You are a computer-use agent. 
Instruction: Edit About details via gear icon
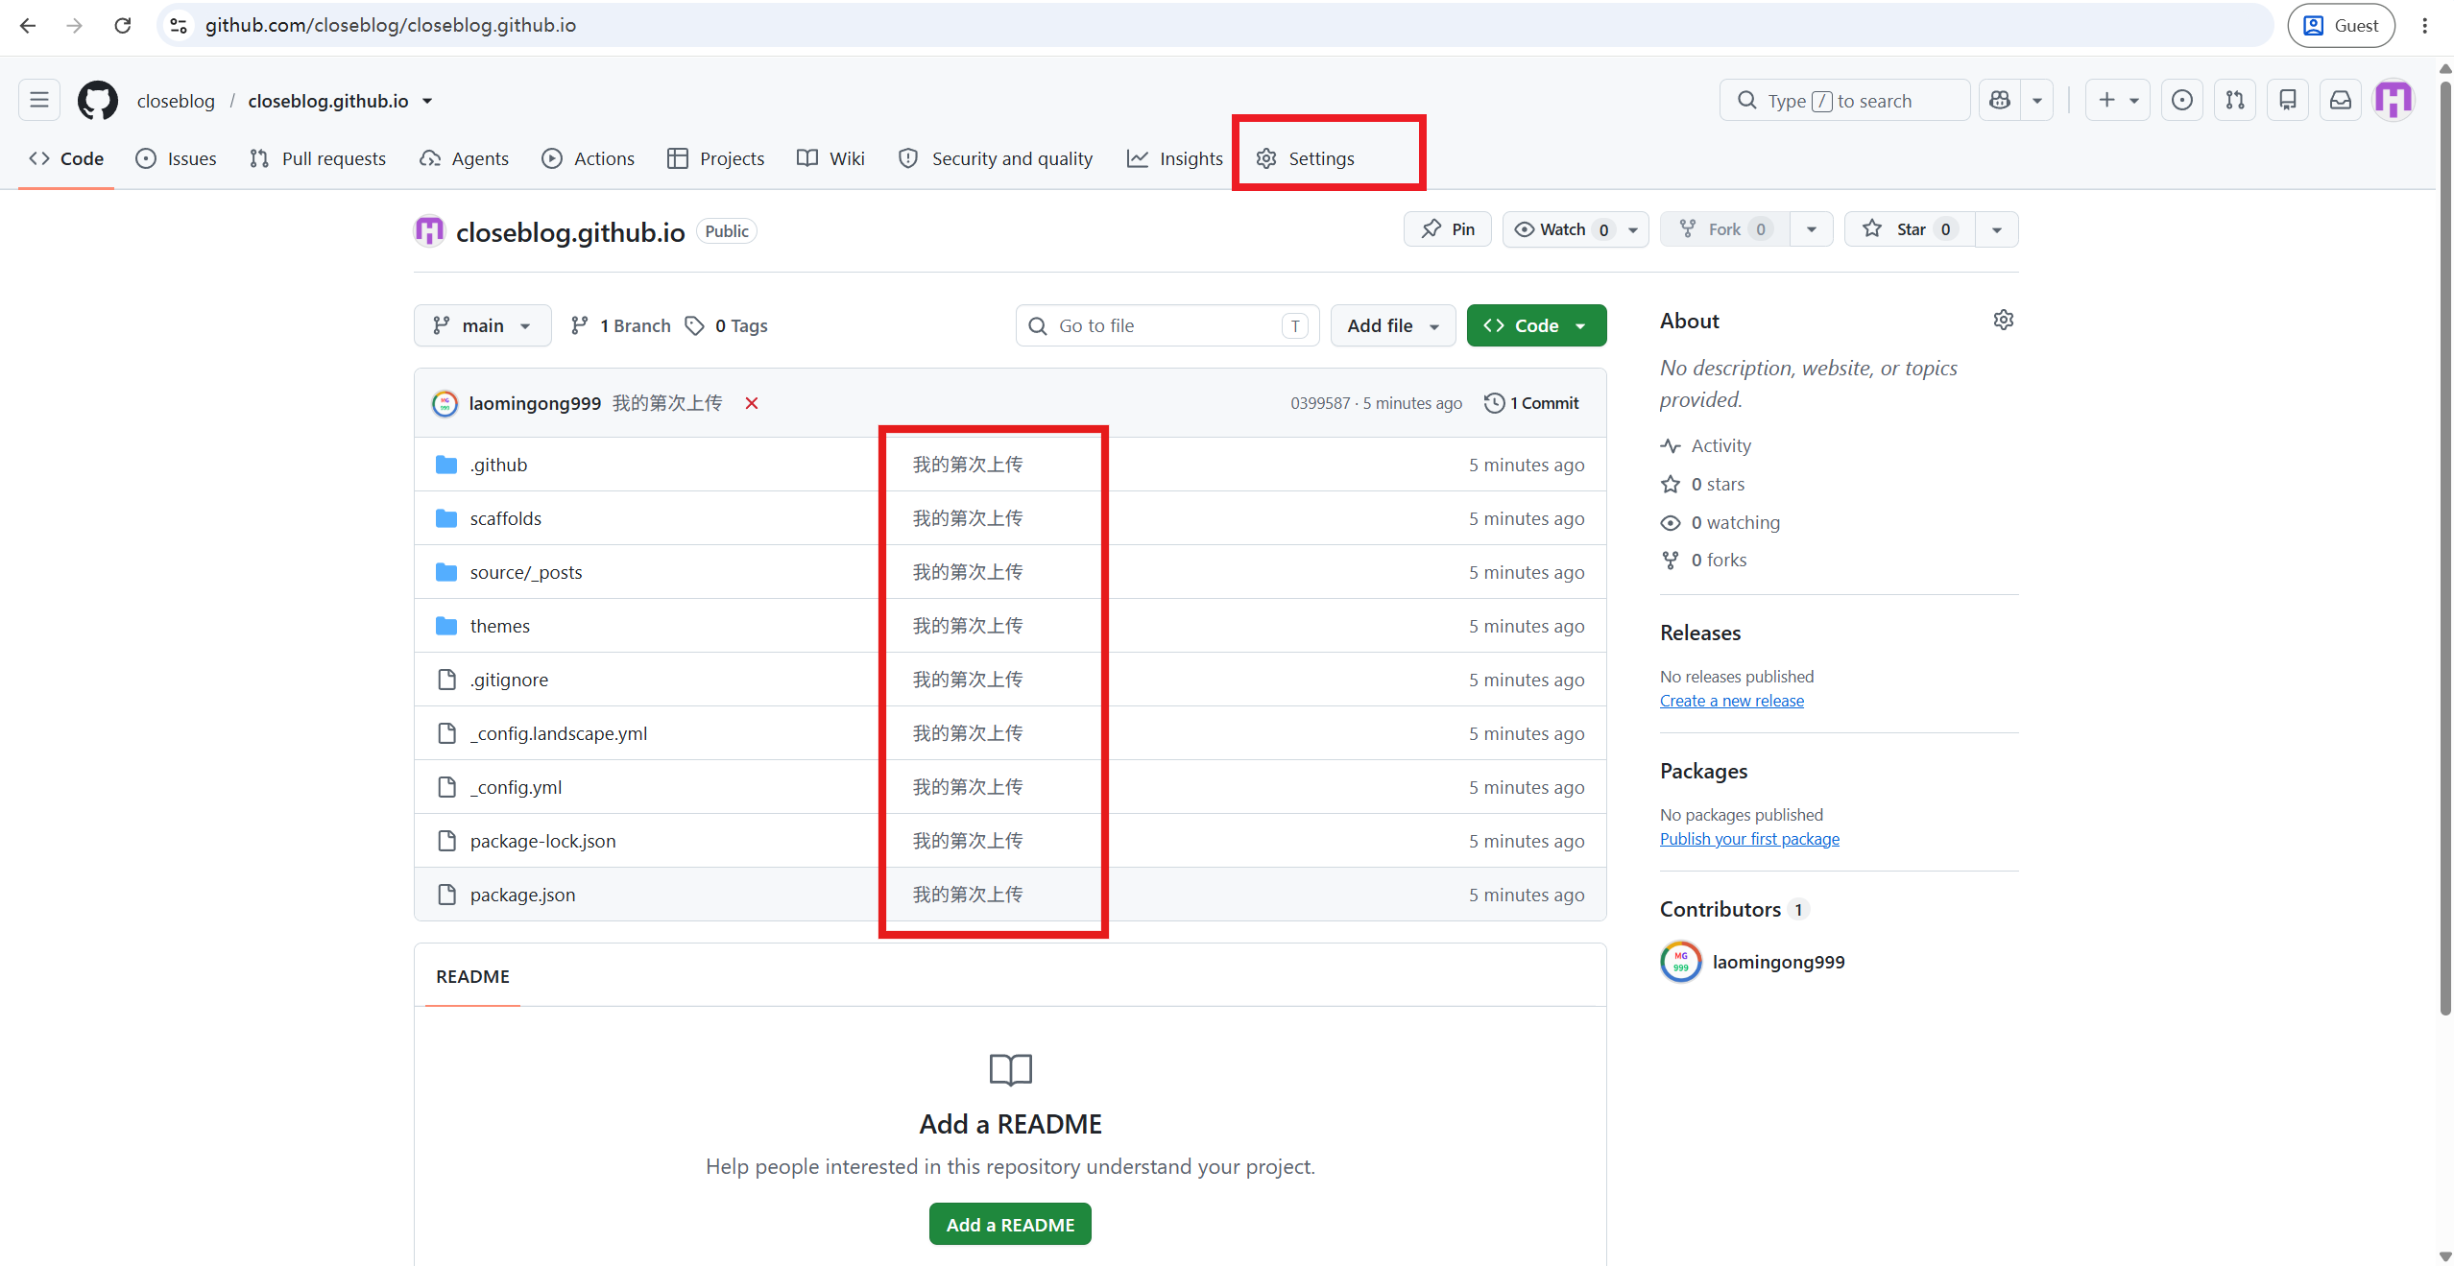pos(2004,320)
